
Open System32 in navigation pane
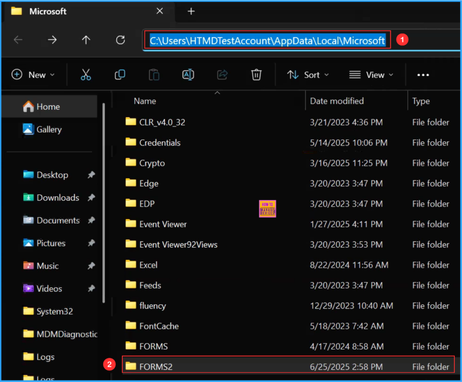click(48, 311)
